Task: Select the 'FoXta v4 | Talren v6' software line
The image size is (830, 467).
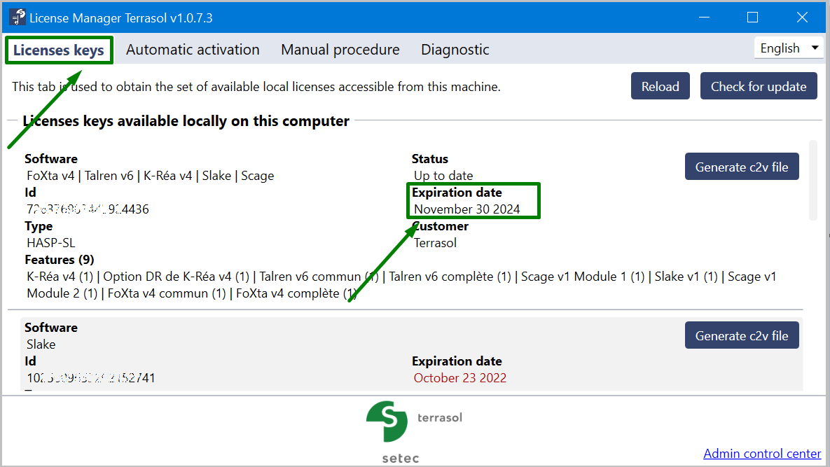Action: click(x=151, y=176)
